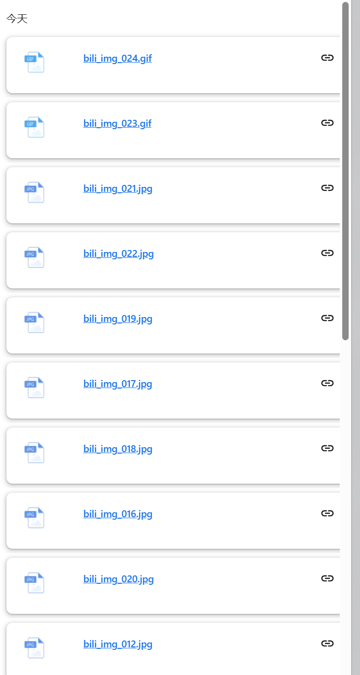
Task: Copy link icon for bili_img_024.gif
Action: (327, 58)
